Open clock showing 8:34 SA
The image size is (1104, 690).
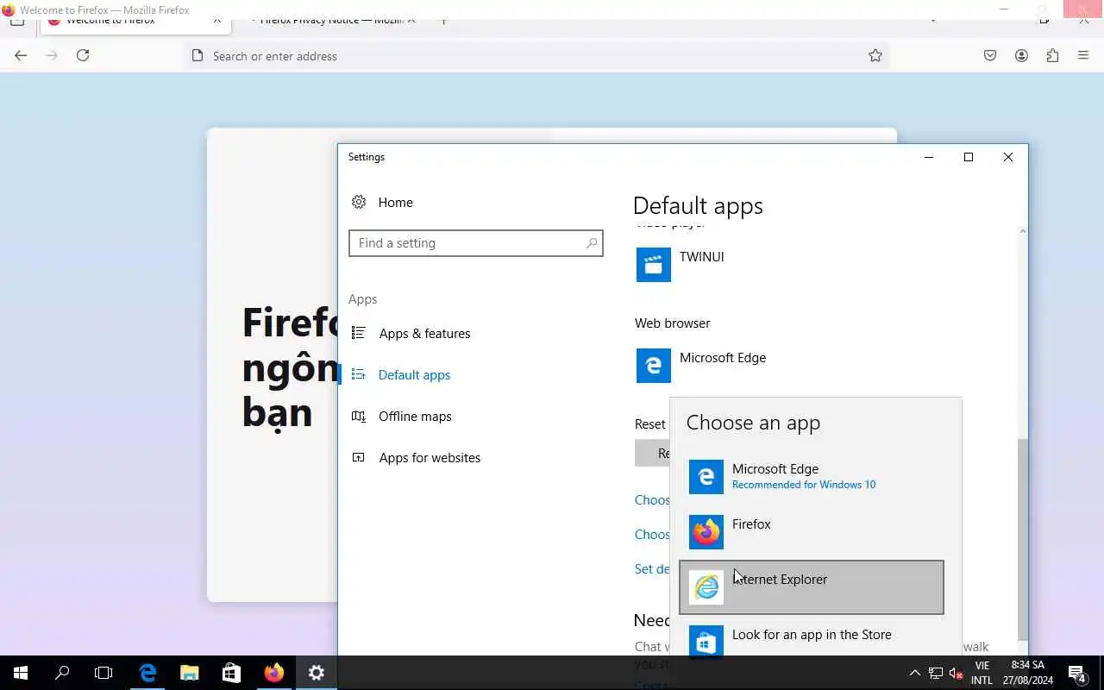point(1028,673)
